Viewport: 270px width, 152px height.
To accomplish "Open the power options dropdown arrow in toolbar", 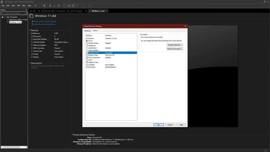I will (x=39, y=5).
